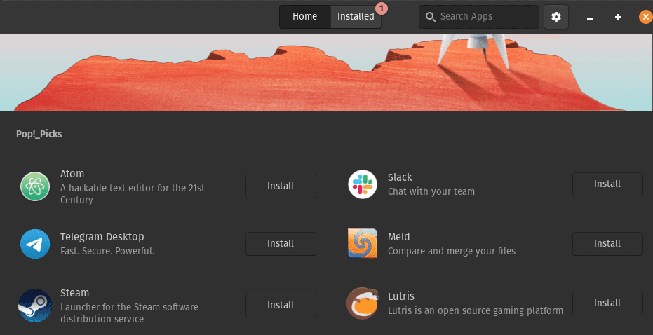653x335 pixels.
Task: Open the Installed tab
Action: [x=356, y=16]
